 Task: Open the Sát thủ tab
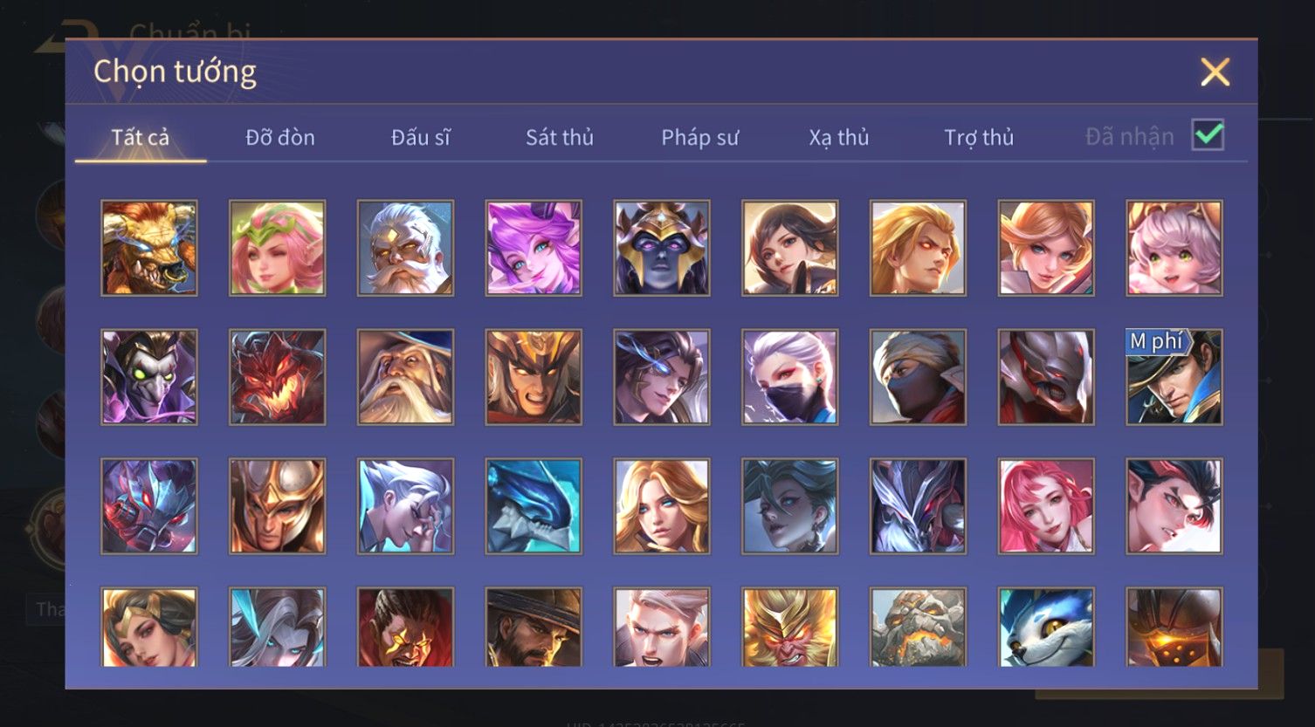pyautogui.click(x=560, y=137)
